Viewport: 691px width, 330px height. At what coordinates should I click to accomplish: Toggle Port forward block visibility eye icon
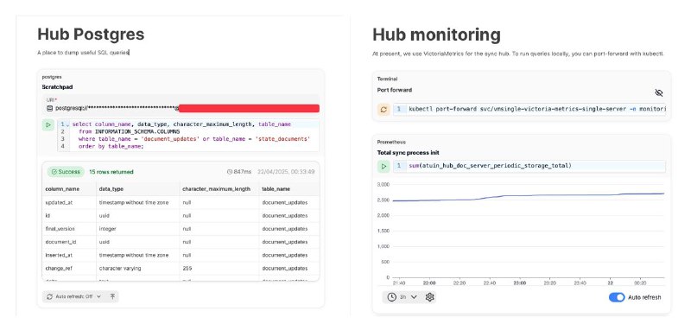click(x=659, y=92)
